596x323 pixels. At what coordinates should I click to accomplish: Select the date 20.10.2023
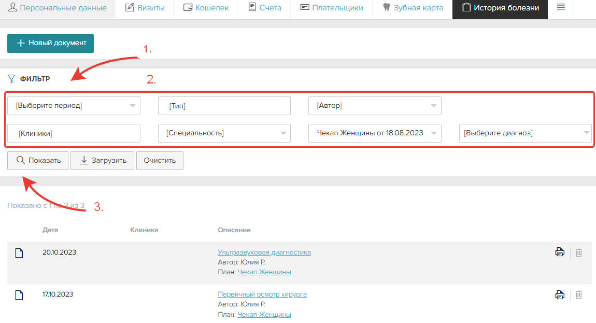[x=59, y=252]
